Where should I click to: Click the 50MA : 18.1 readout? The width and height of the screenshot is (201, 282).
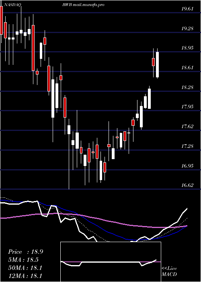point(25,267)
